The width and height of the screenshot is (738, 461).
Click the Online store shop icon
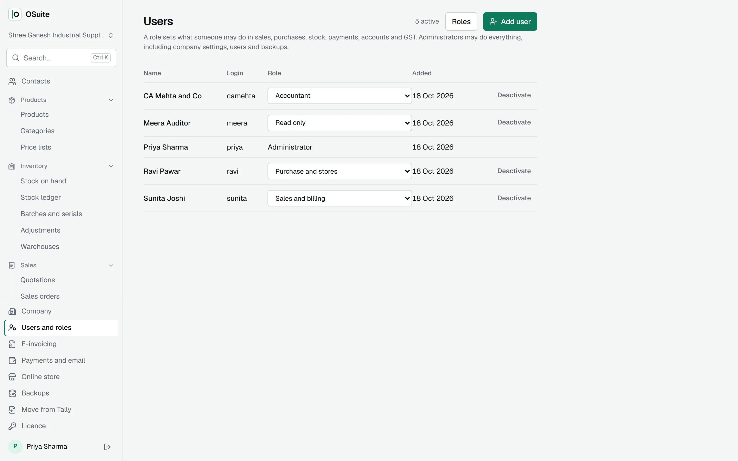pos(12,377)
